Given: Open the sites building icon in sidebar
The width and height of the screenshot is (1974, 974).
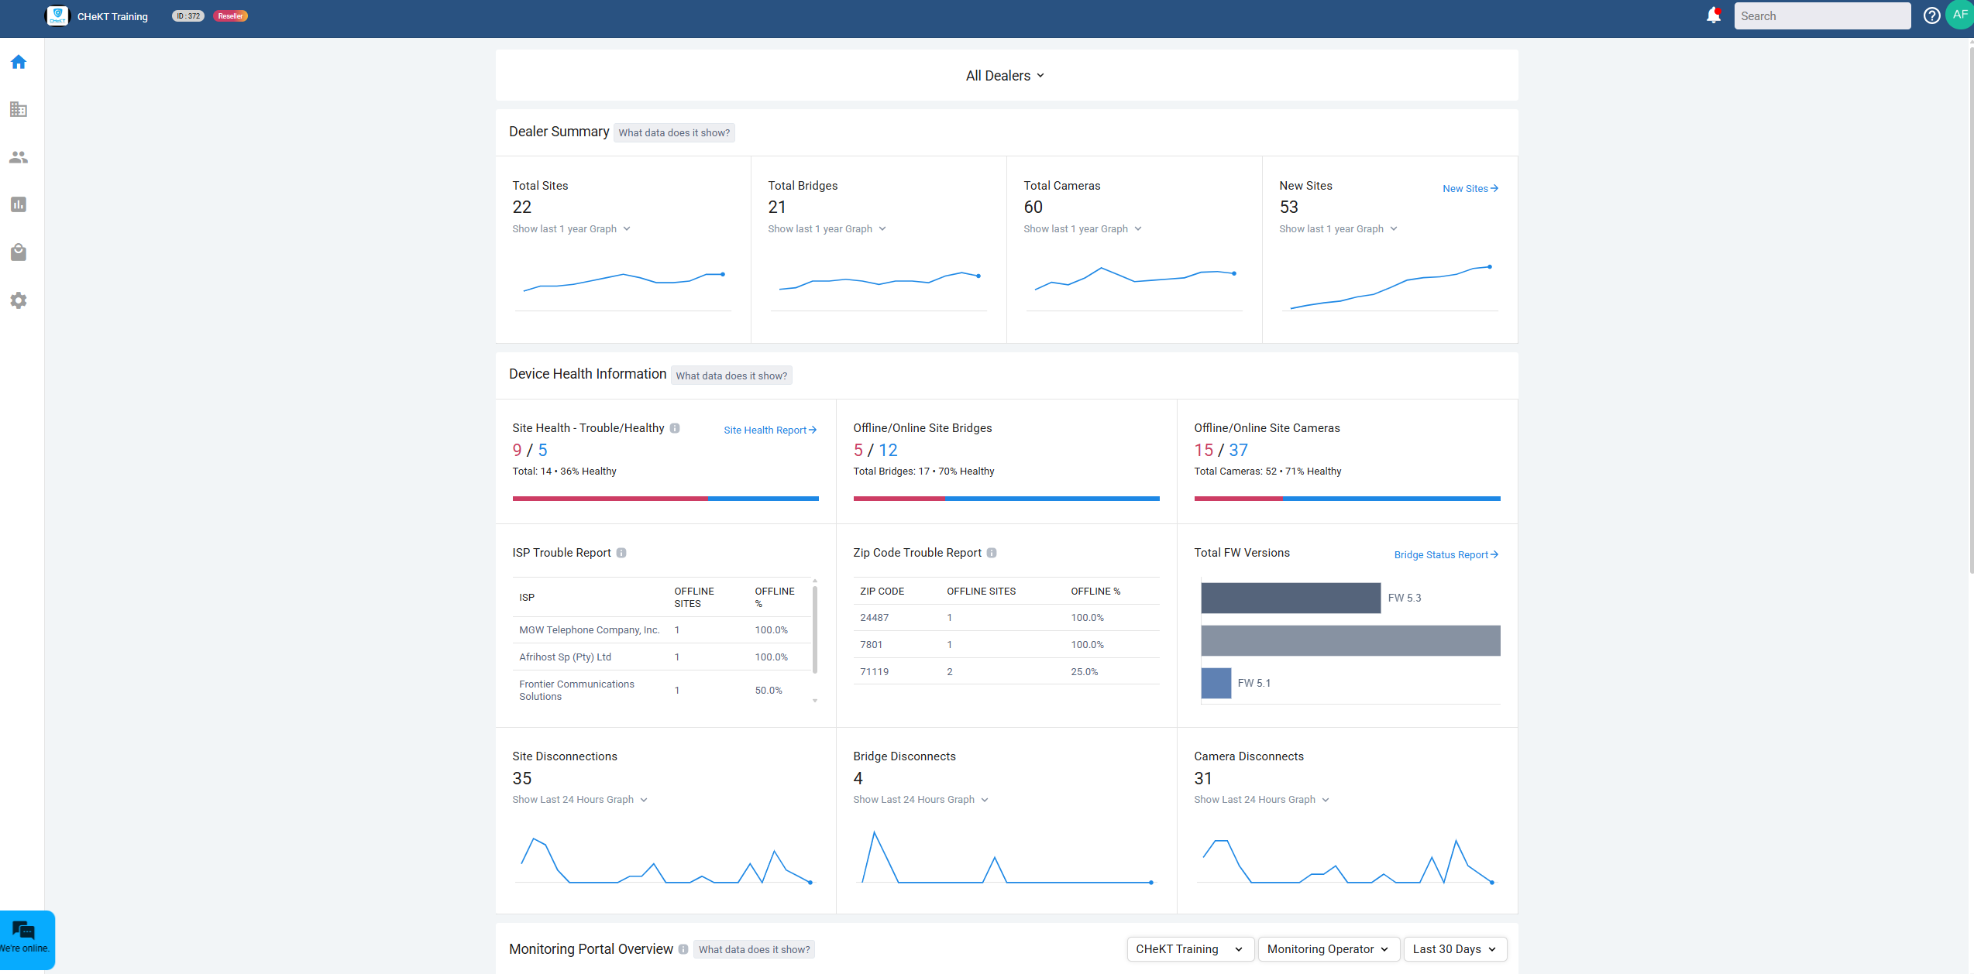Looking at the screenshot, I should click(19, 110).
